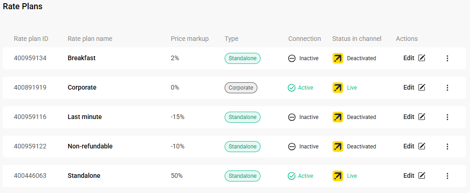Click Edit for the Standalone rate plan

409,176
